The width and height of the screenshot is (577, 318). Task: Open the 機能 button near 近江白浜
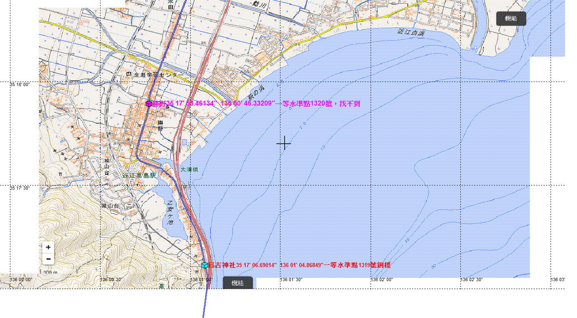[x=511, y=19]
